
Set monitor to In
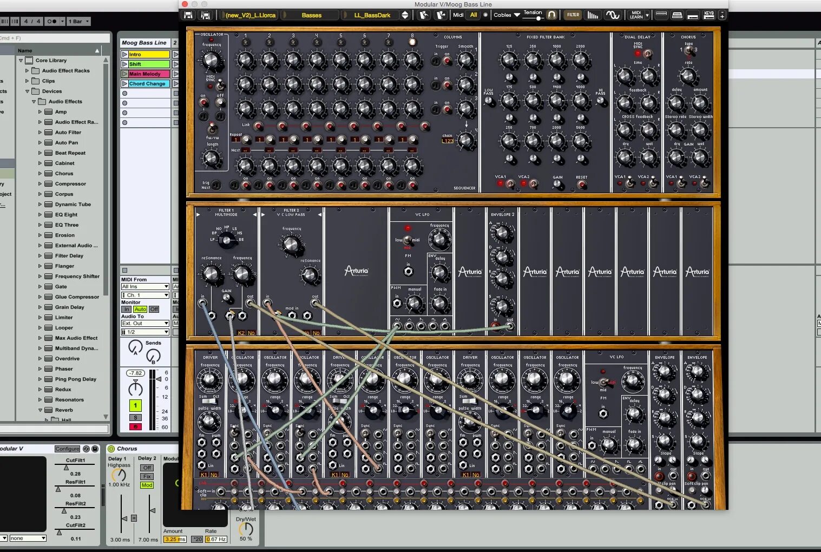[x=127, y=310]
